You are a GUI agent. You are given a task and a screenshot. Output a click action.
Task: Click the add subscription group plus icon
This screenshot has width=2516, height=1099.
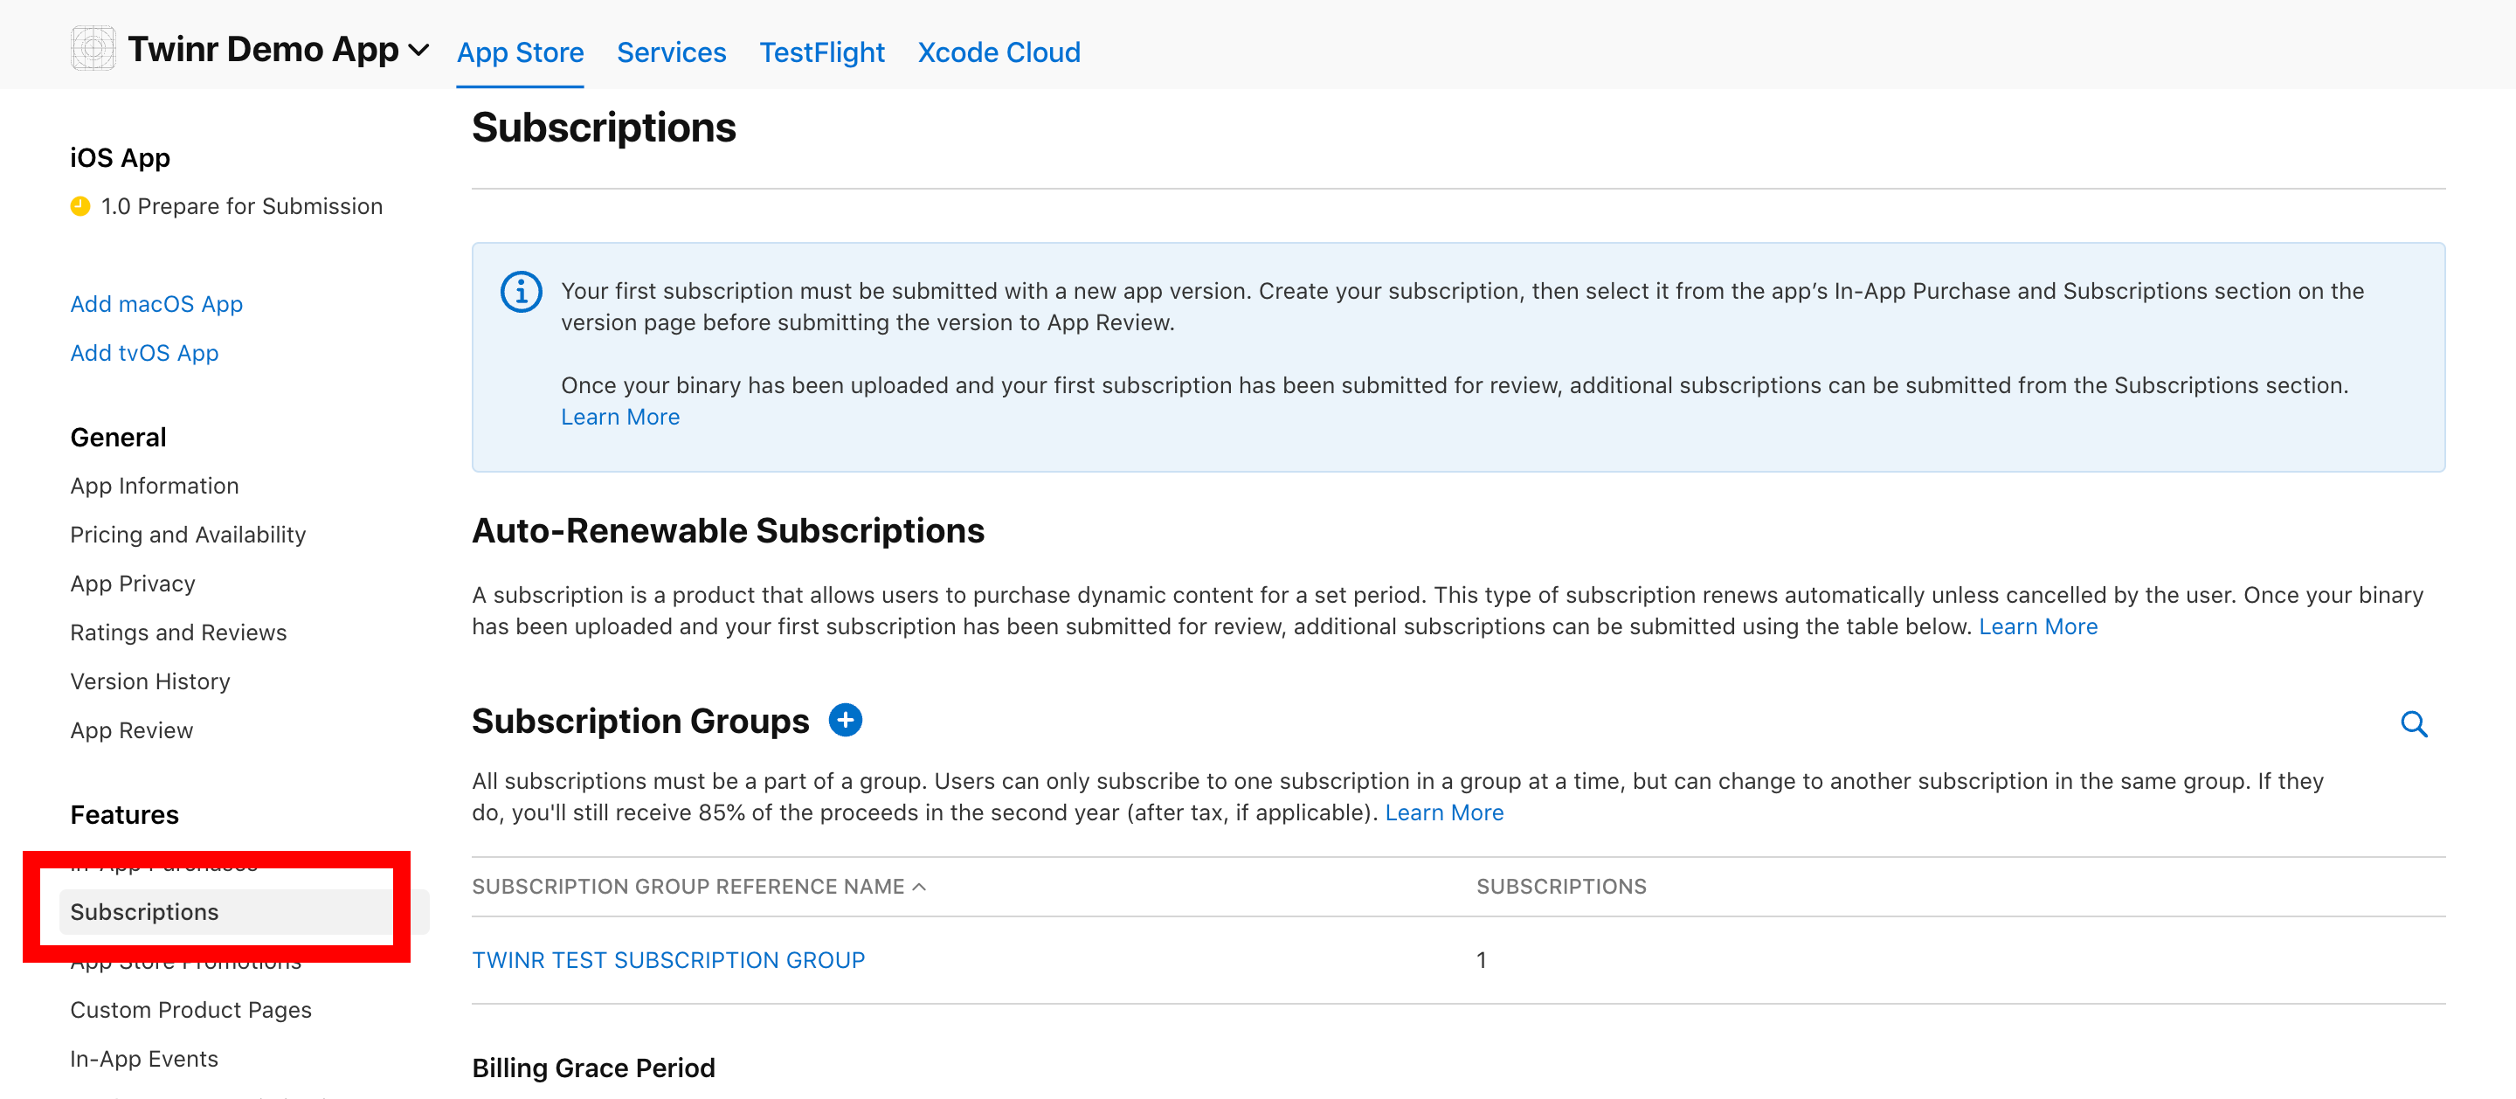845,720
